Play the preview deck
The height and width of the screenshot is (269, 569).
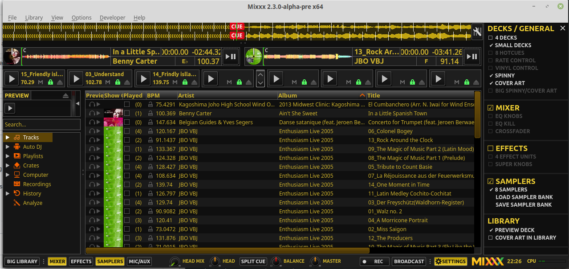[x=9, y=108]
